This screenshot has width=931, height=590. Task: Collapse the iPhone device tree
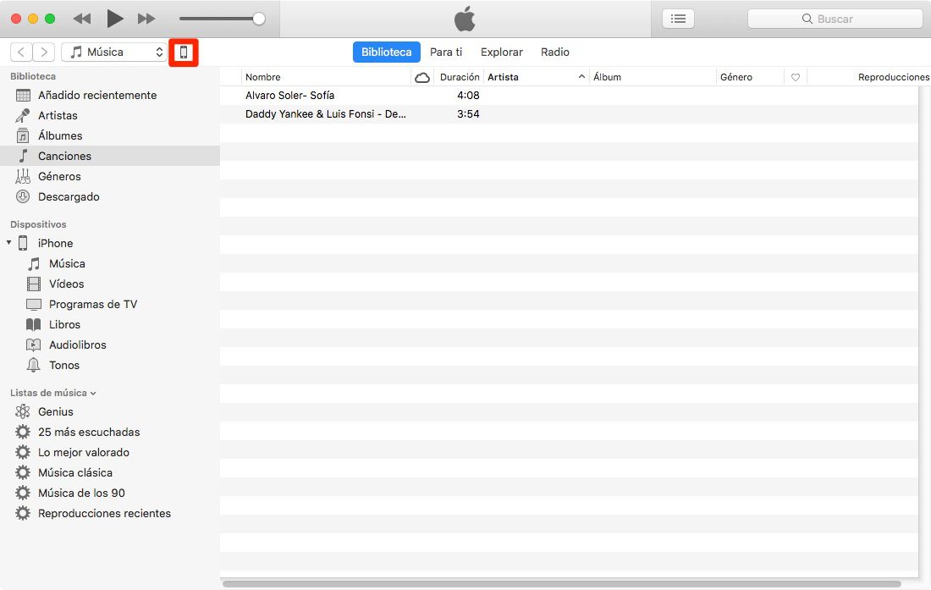pyautogui.click(x=9, y=242)
